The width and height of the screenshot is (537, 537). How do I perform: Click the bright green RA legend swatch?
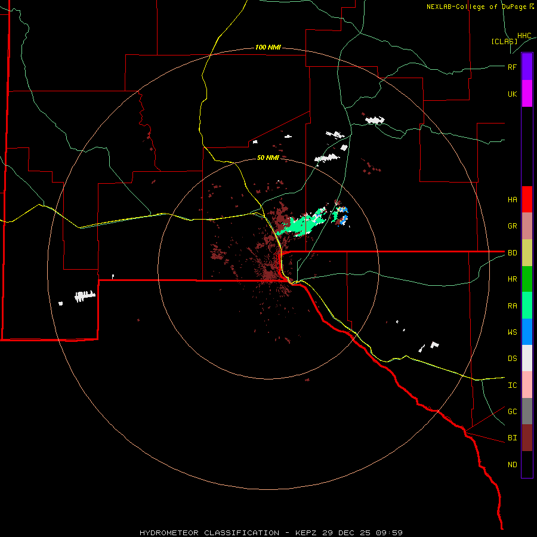point(527,305)
